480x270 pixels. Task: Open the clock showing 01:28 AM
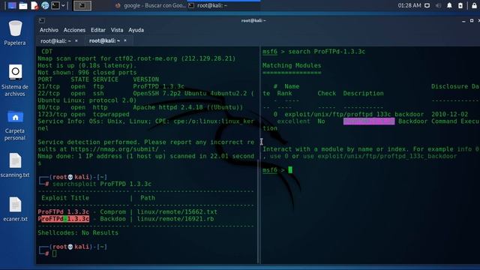[409, 5]
